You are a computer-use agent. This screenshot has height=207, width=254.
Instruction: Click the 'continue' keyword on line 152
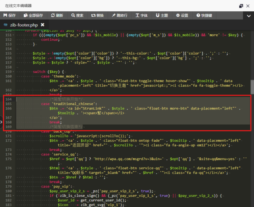coord(50,40)
